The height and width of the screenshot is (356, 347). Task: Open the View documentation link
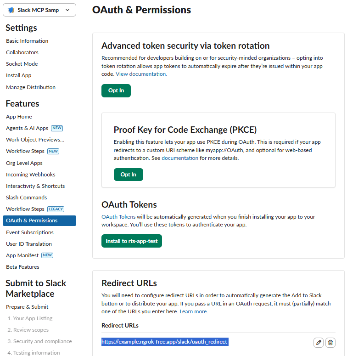pos(141,74)
